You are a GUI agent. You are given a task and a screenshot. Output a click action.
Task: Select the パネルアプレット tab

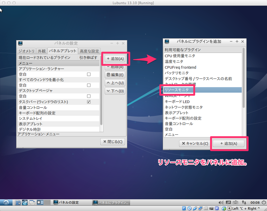63,51
